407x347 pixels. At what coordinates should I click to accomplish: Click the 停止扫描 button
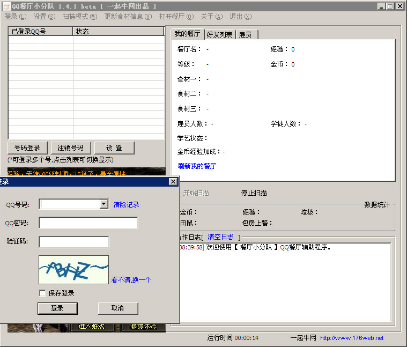pyautogui.click(x=254, y=193)
